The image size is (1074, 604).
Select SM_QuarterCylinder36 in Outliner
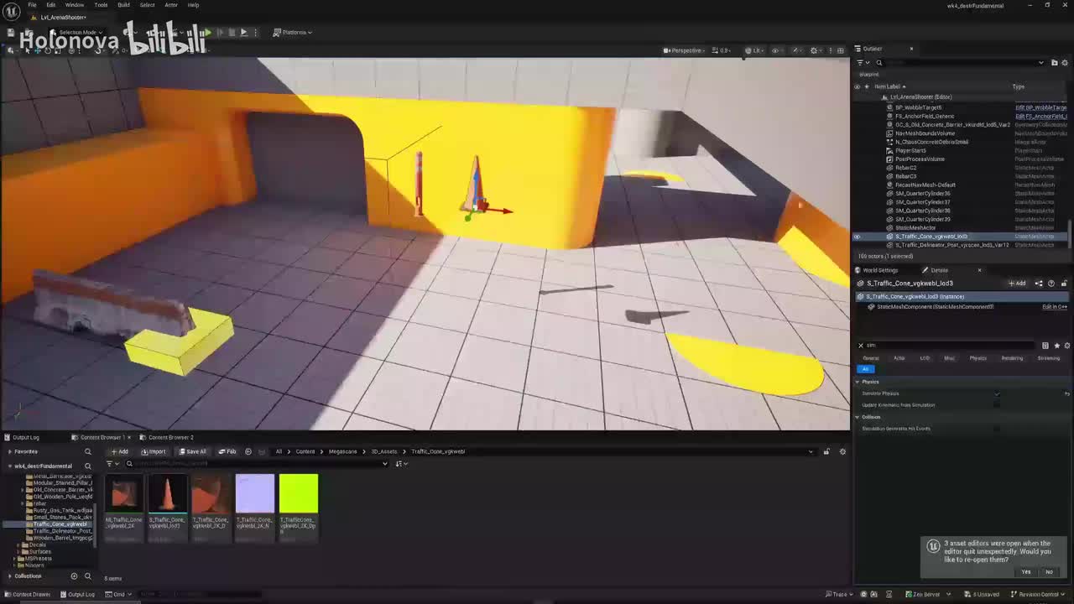click(x=922, y=194)
